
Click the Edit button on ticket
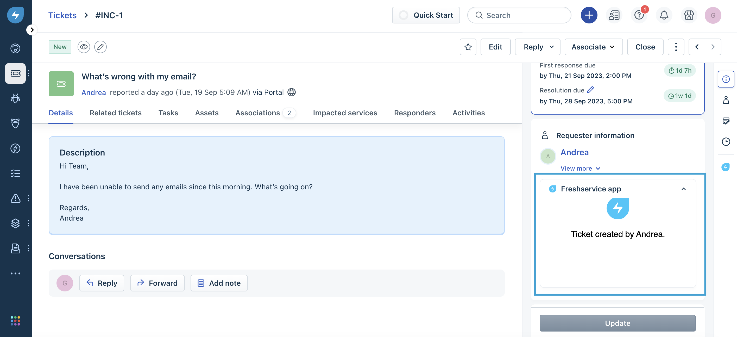coord(495,47)
